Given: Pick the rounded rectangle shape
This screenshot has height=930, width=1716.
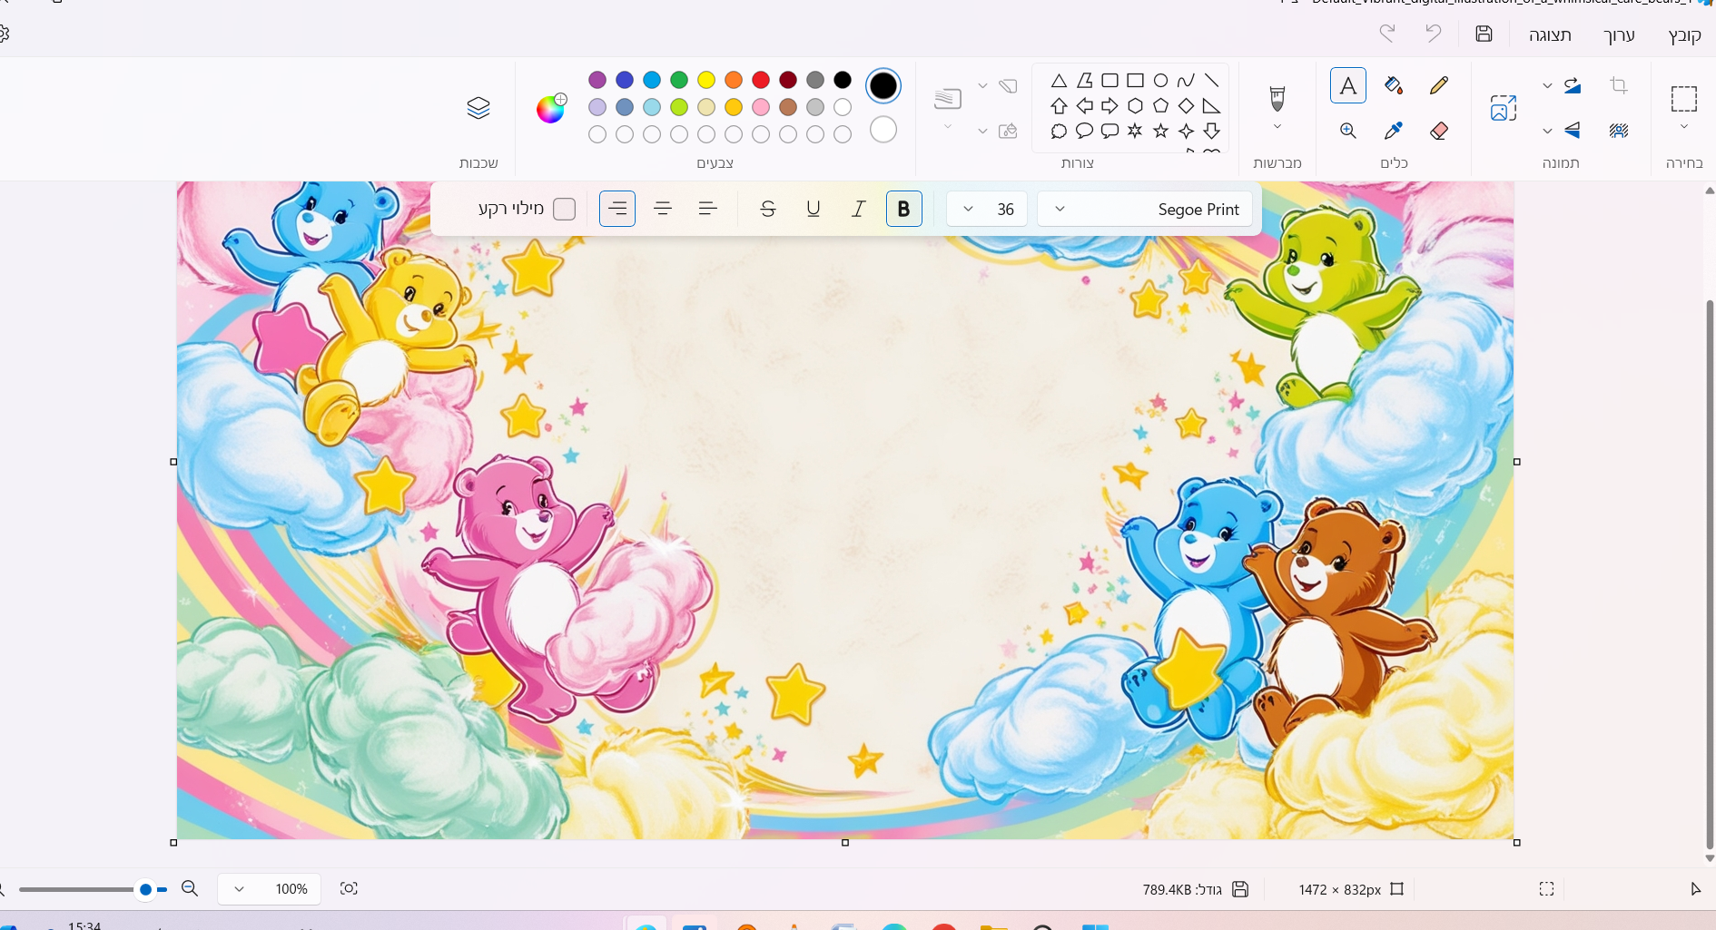Looking at the screenshot, I should click(x=1109, y=81).
